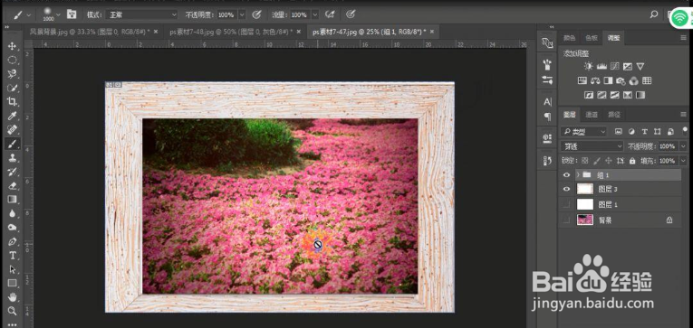Screen dimensions: 693x328
Task: Select the Blur (water drop) tool
Action: pos(13,213)
